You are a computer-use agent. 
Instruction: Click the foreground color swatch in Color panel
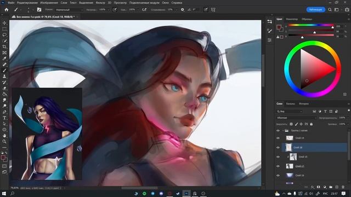pyautogui.click(x=279, y=27)
